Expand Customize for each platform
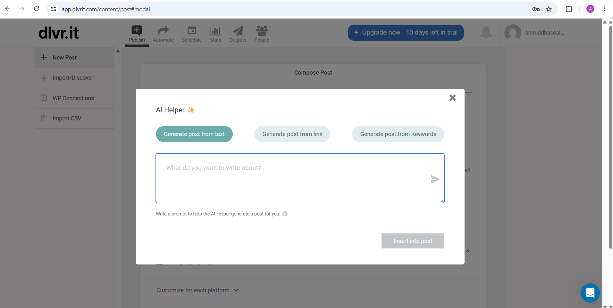This screenshot has width=613, height=308. (x=198, y=290)
